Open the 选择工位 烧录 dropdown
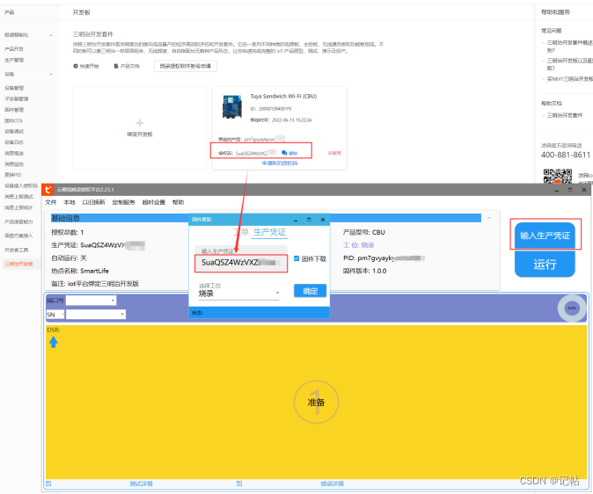Screen dimensions: 593x494 (239, 294)
